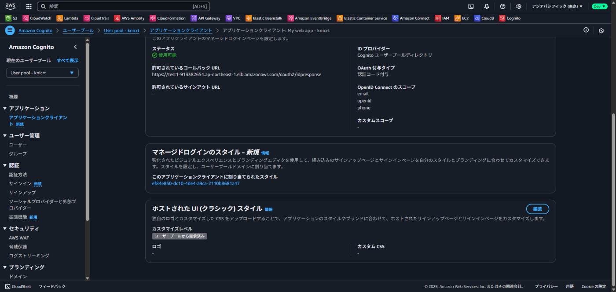
Task: Open AWS Amplify shortcut
Action: pos(129,18)
